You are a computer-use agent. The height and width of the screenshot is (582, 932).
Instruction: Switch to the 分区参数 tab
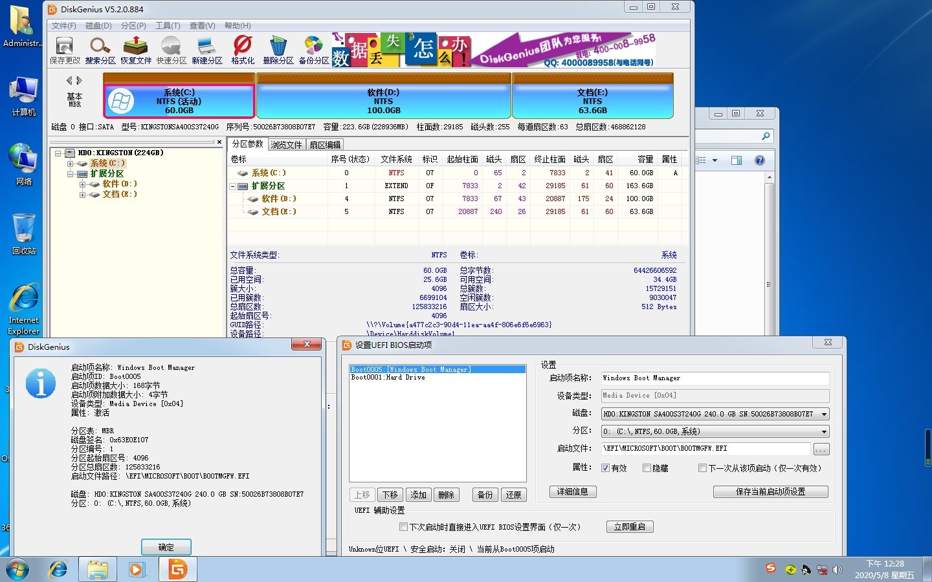pyautogui.click(x=248, y=144)
